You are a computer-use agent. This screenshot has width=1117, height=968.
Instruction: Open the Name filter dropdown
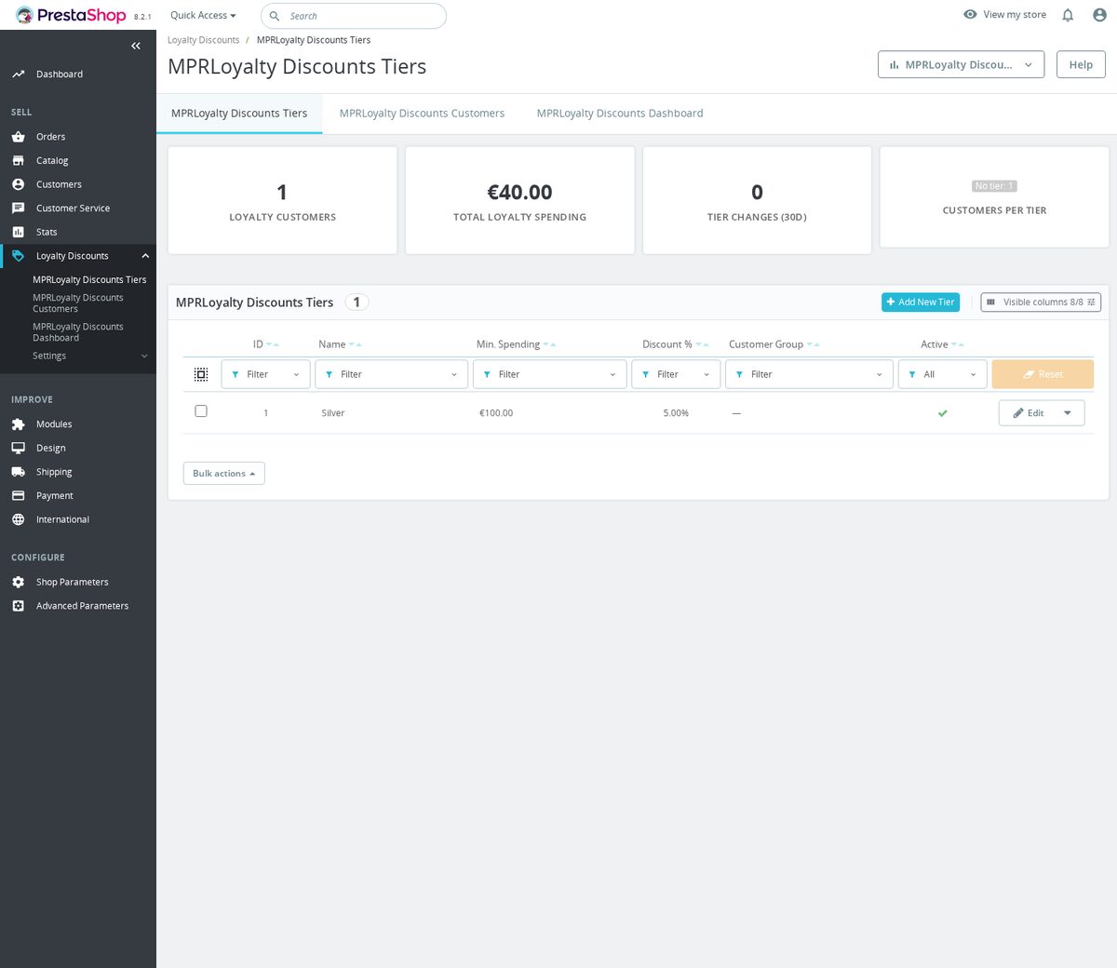click(x=391, y=374)
